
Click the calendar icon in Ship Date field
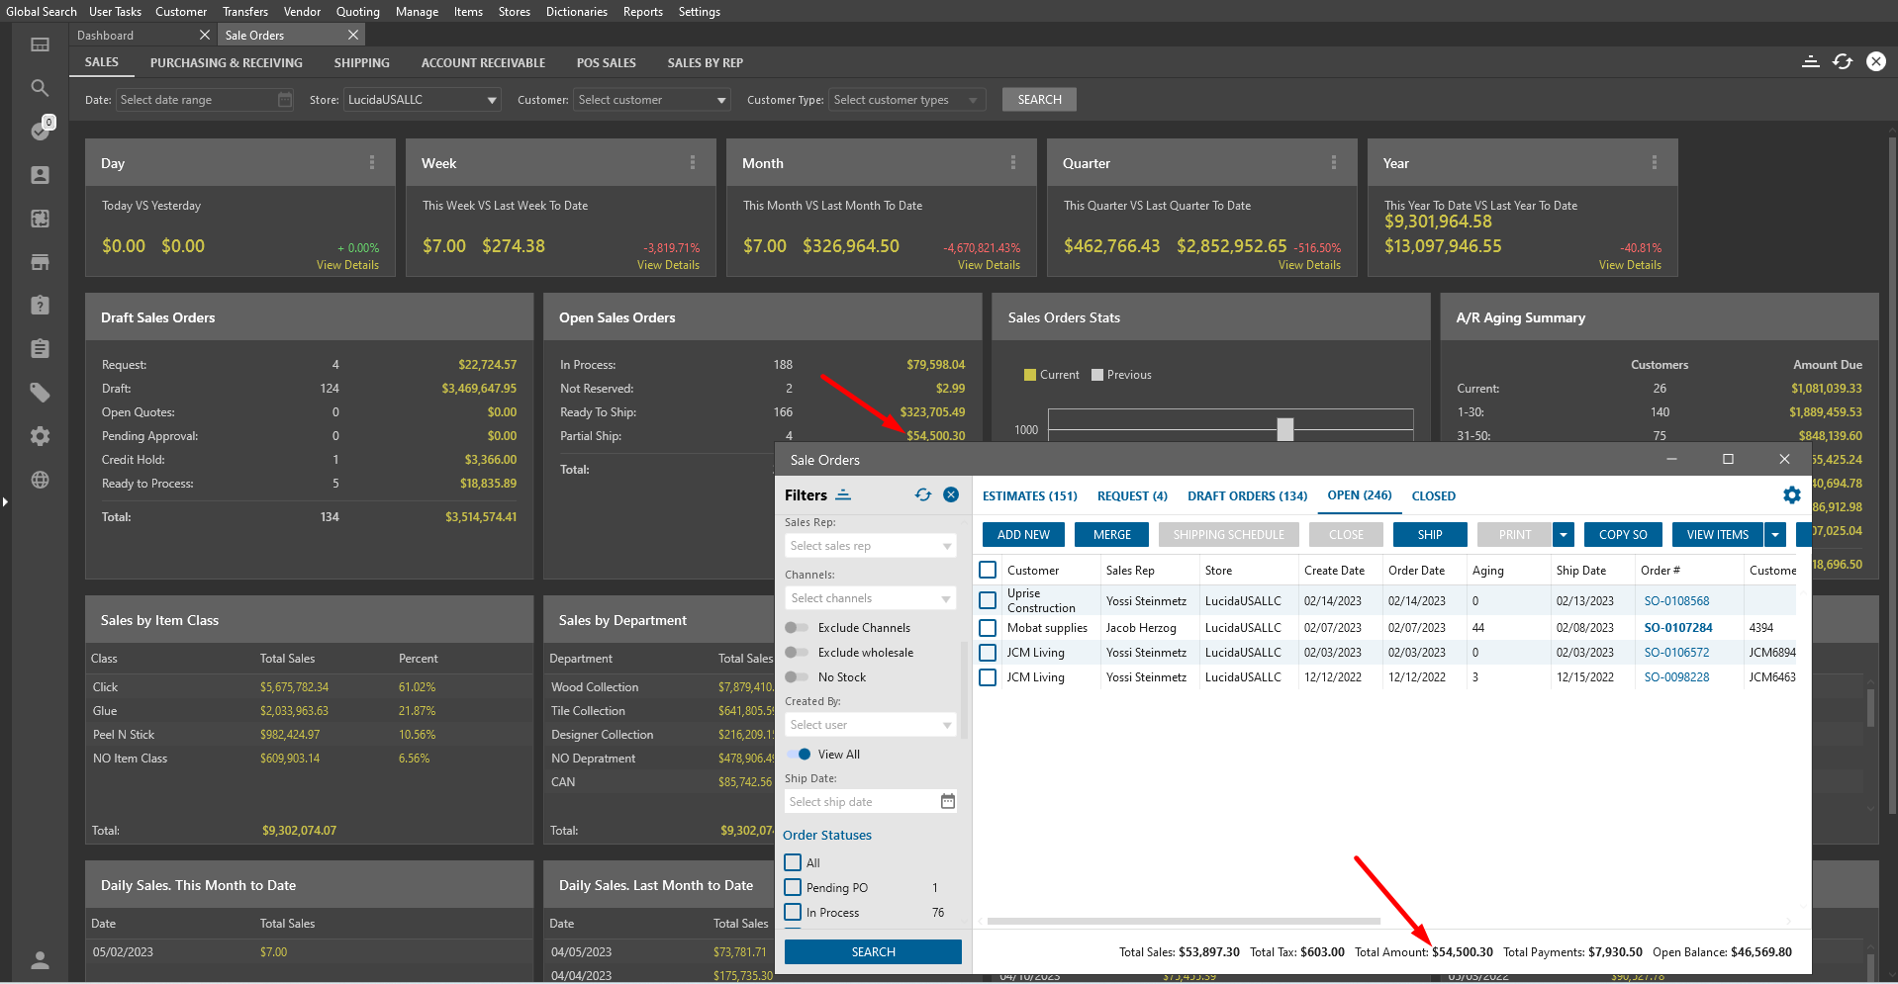pos(947,802)
